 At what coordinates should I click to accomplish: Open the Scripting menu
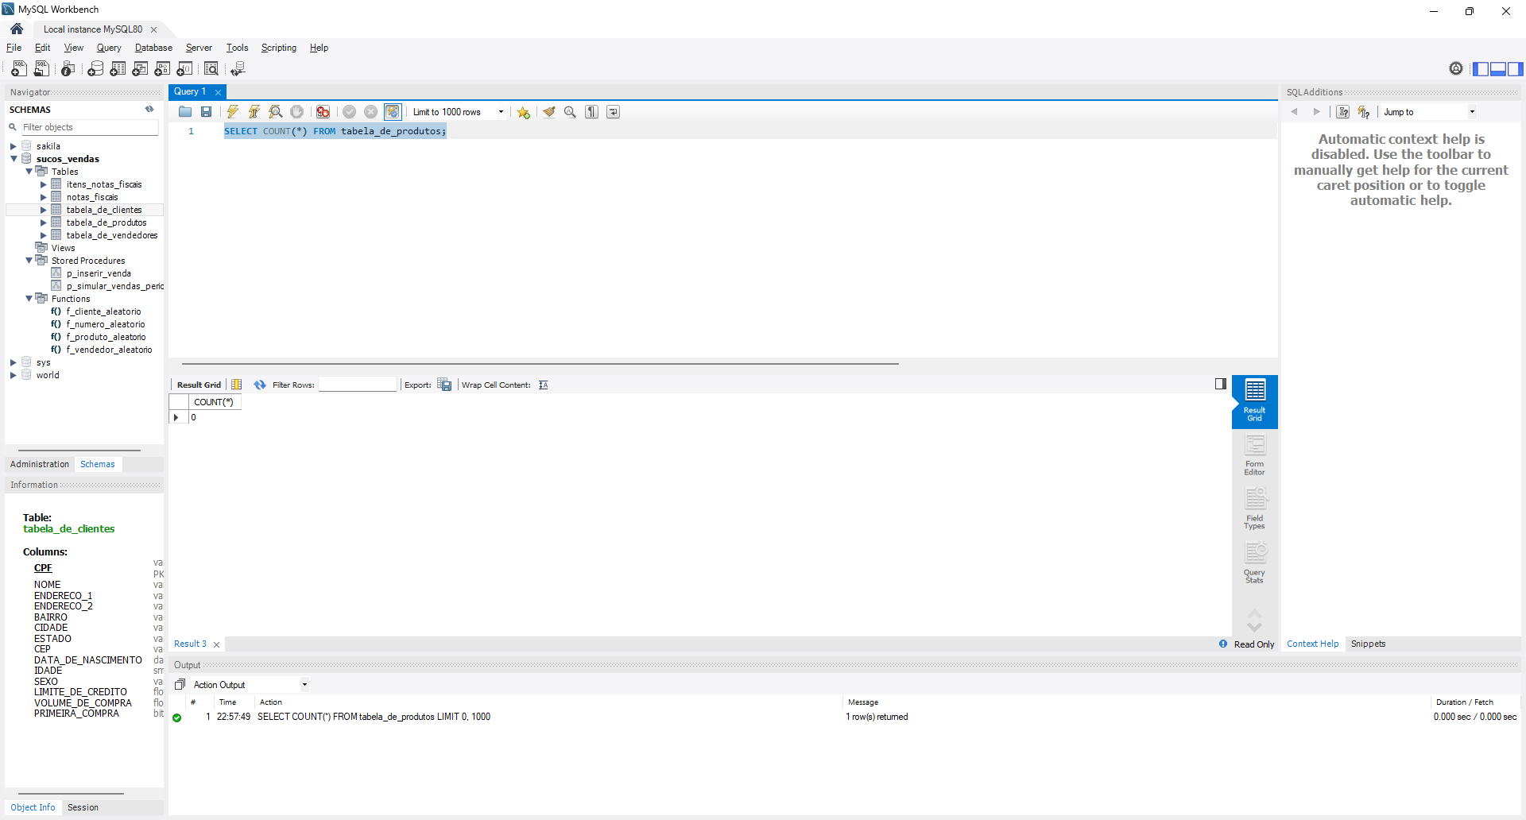point(279,48)
